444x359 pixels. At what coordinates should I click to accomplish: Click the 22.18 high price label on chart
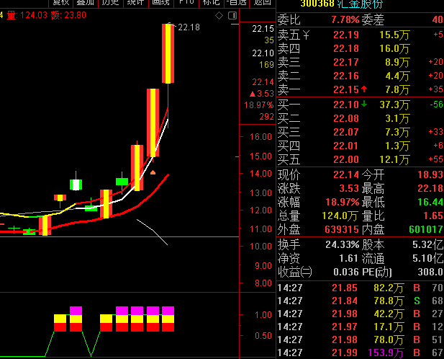(189, 27)
